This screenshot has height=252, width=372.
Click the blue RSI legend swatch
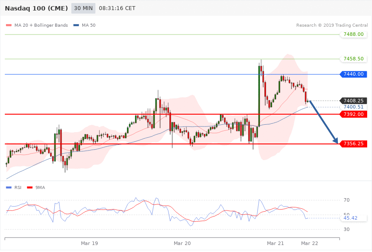point(9,188)
